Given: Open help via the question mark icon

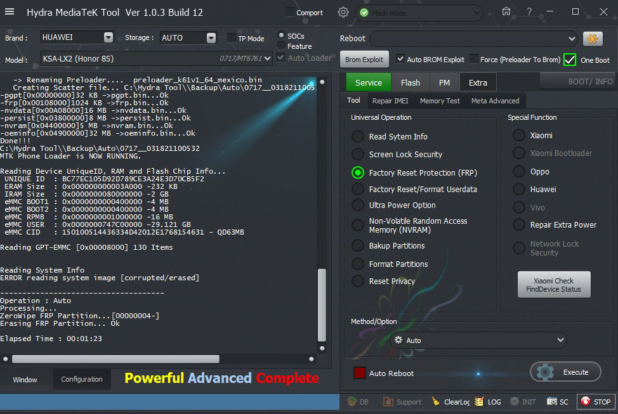Looking at the screenshot, I should pos(529,11).
